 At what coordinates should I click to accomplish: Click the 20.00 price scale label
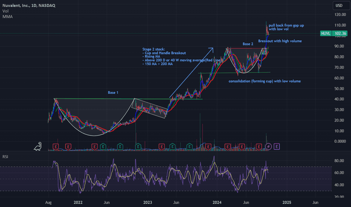[x=339, y=120]
